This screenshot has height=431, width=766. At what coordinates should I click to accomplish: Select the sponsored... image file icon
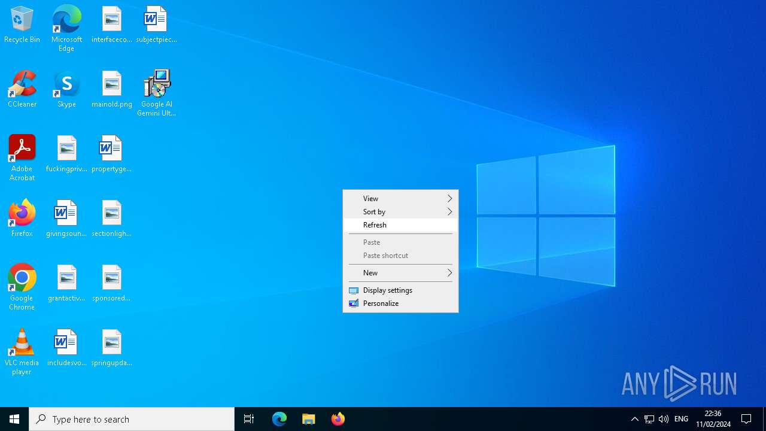111,284
